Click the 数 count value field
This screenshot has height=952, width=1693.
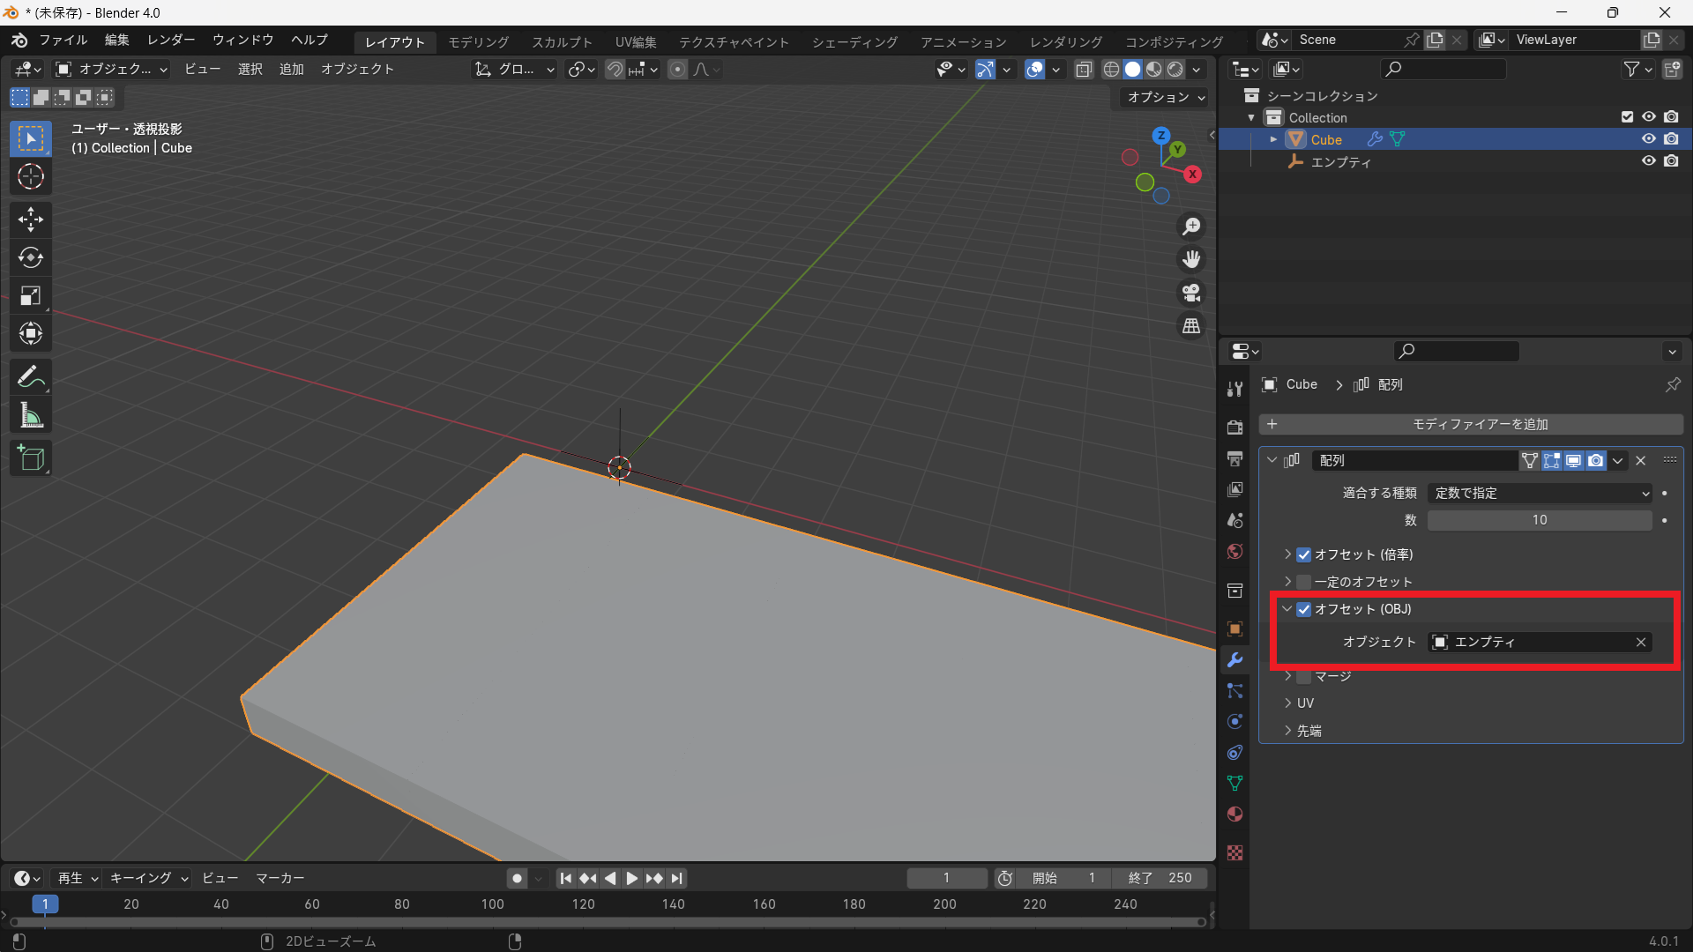[x=1539, y=521]
